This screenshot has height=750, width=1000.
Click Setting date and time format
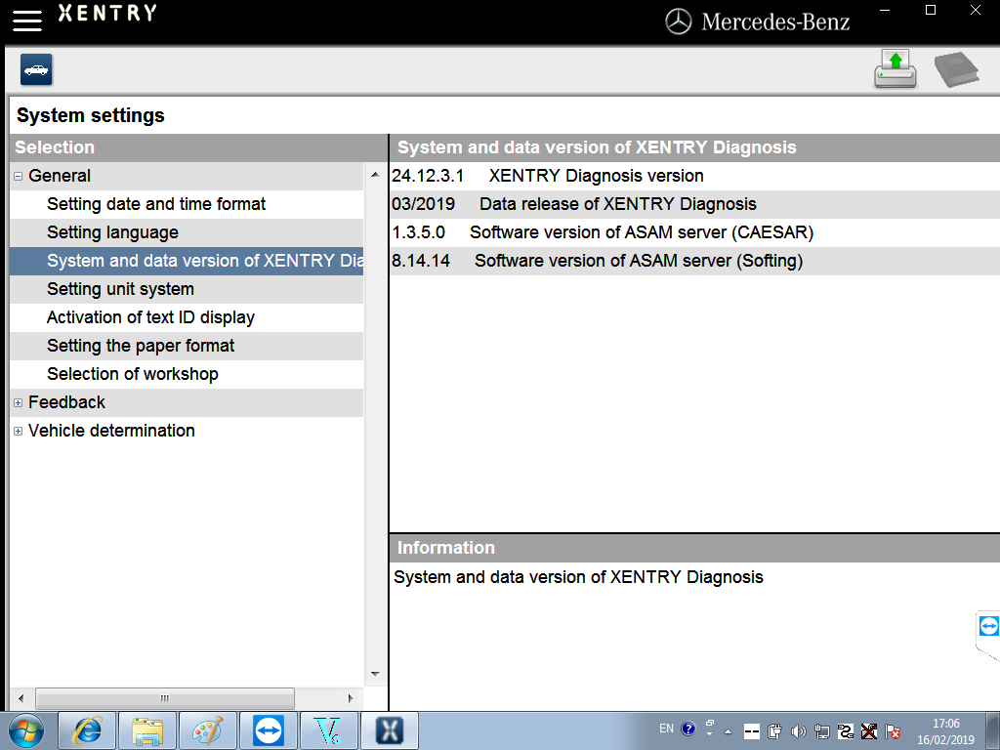[x=154, y=204]
